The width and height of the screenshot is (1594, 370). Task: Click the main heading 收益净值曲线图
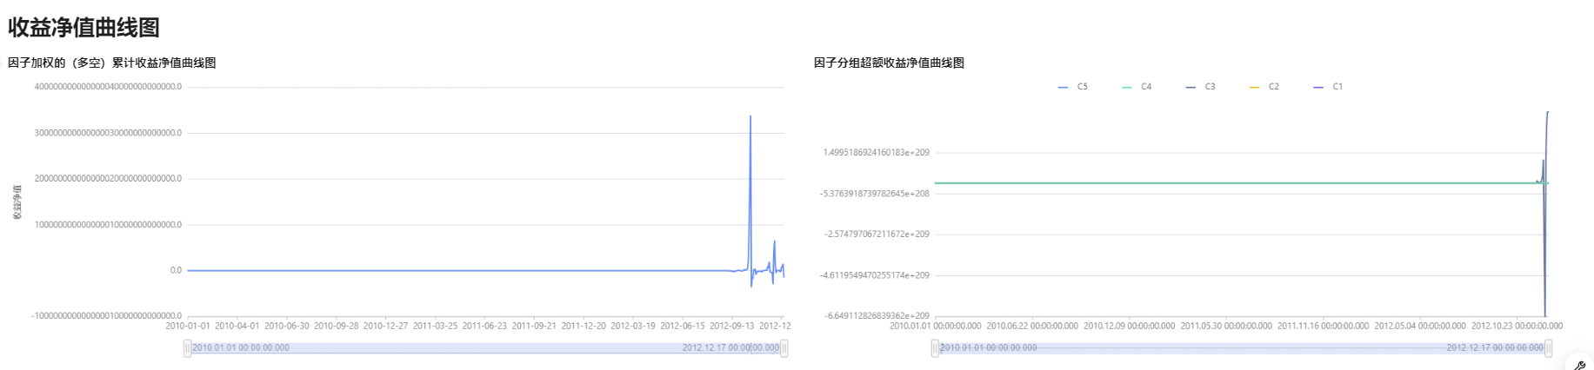(83, 28)
